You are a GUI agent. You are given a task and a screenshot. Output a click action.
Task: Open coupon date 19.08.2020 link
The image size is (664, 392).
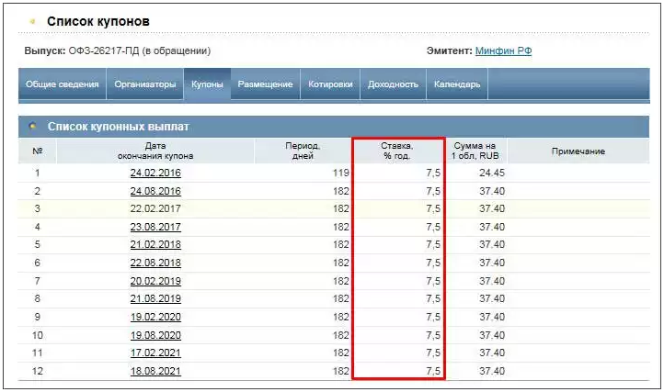[155, 335]
